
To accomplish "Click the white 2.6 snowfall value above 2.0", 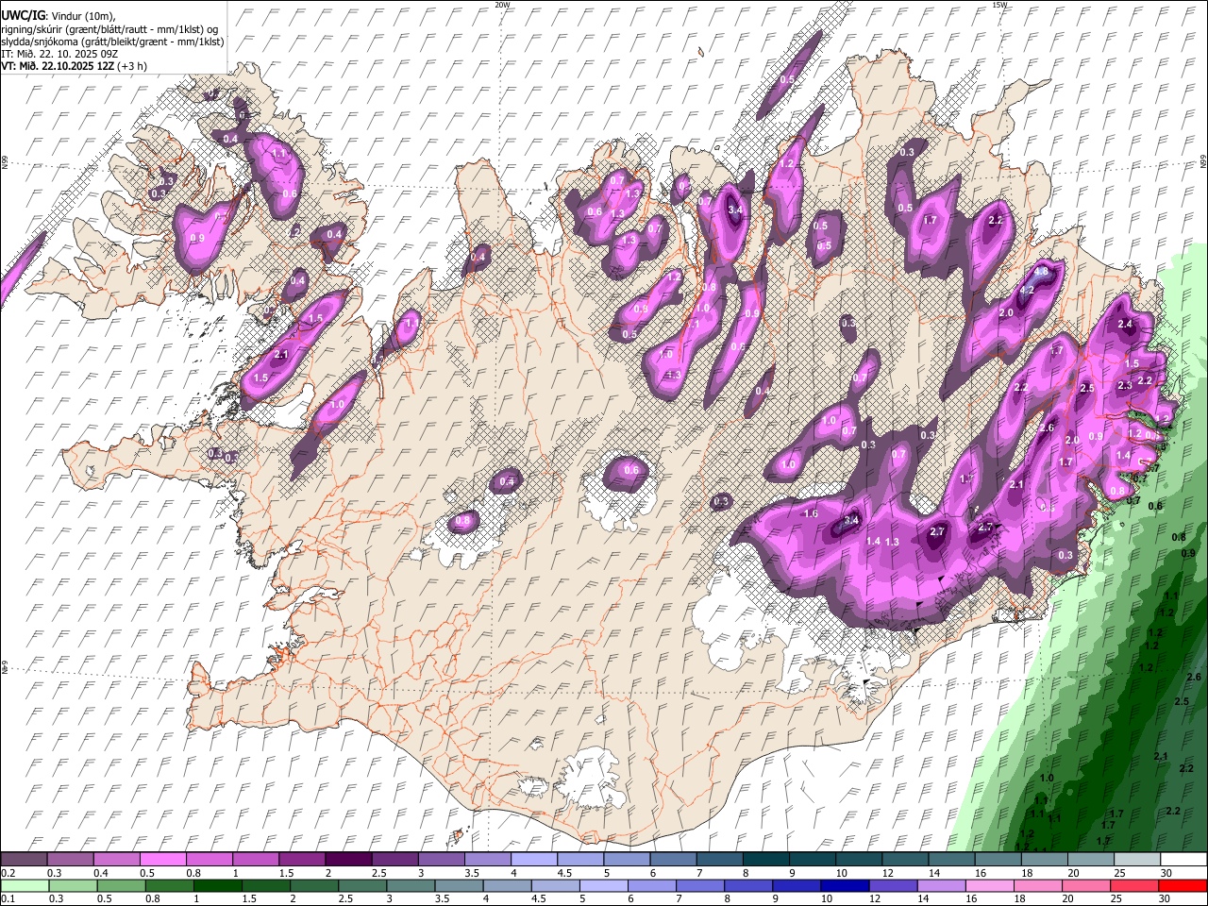I will coord(1046,428).
